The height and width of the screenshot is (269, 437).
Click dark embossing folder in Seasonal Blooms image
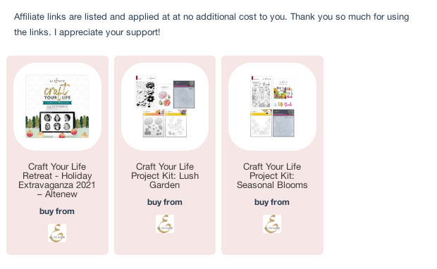pyautogui.click(x=283, y=123)
